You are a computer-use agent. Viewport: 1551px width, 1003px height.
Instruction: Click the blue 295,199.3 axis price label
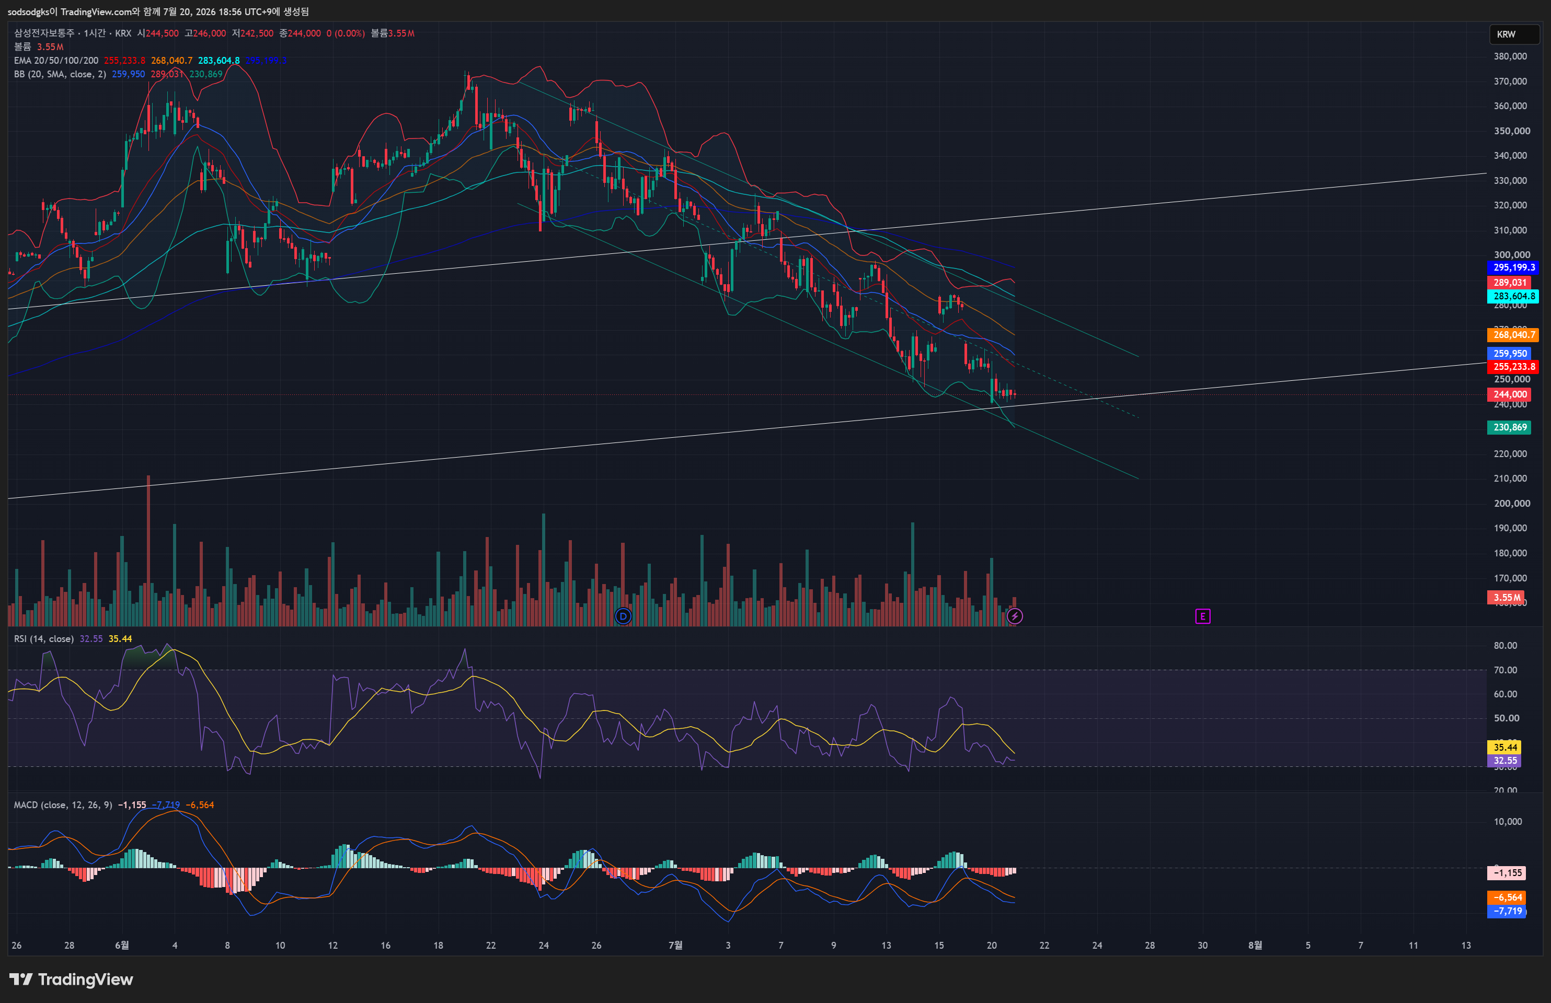pyautogui.click(x=1513, y=267)
